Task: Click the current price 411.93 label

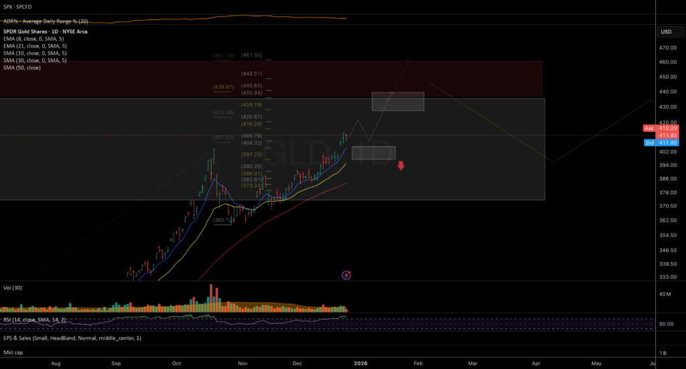Action: tap(668, 135)
